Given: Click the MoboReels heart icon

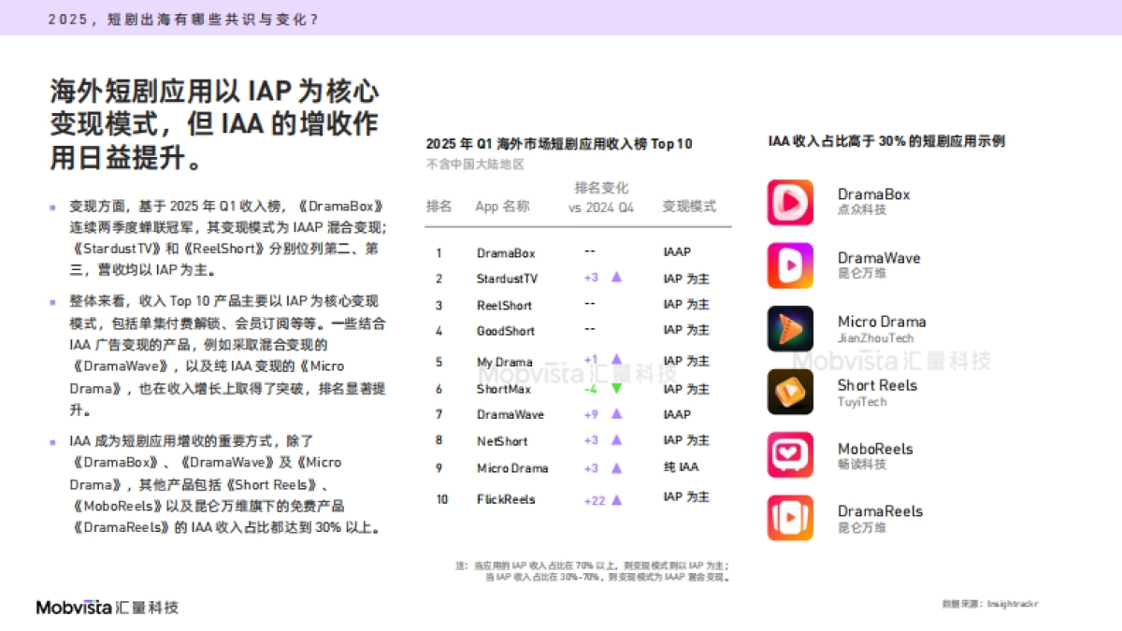Looking at the screenshot, I should (790, 455).
